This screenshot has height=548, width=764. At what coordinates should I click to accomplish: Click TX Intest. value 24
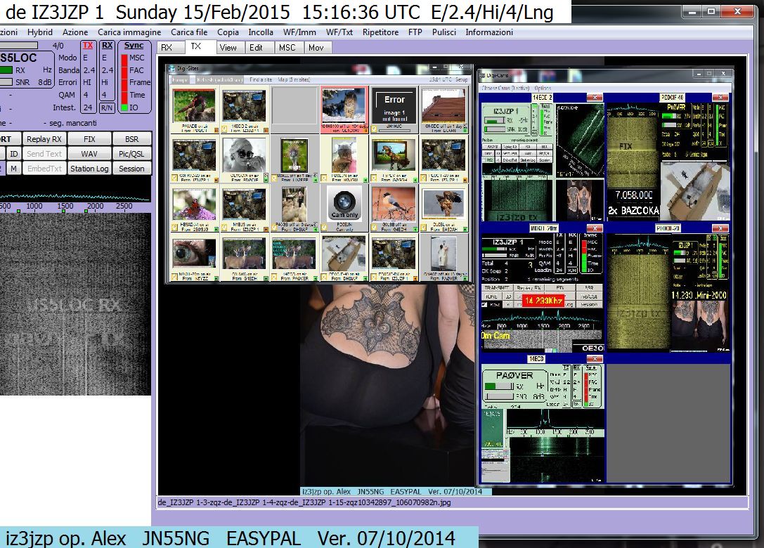coord(88,107)
